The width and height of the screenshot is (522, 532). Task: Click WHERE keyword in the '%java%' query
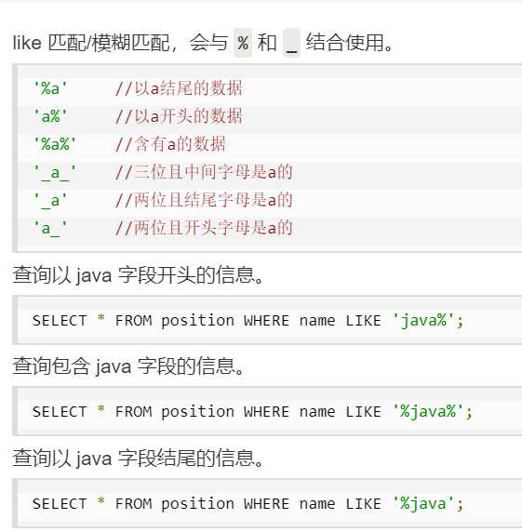coord(266,412)
